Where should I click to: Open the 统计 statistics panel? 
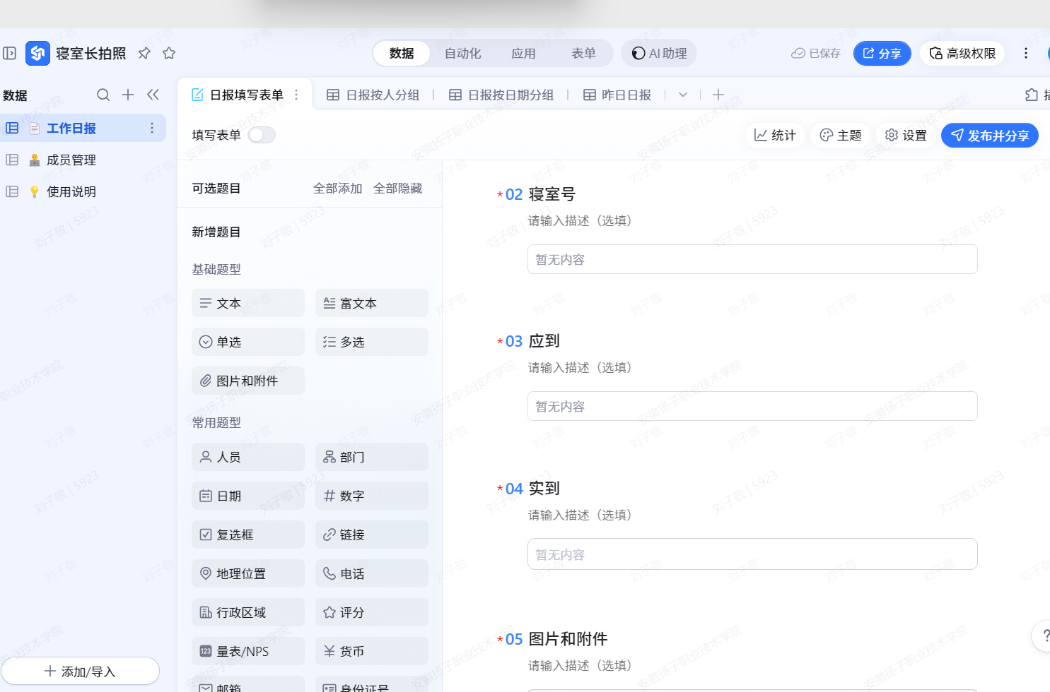click(775, 135)
